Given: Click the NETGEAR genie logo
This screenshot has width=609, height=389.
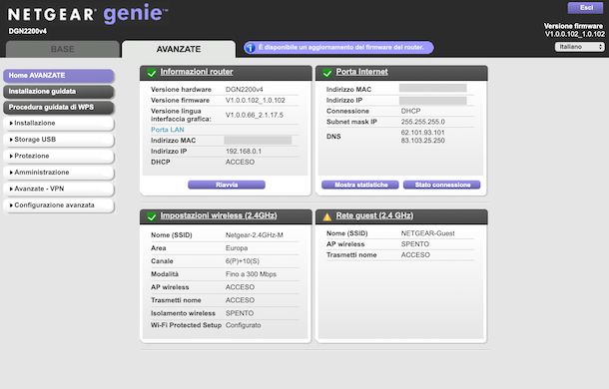Looking at the screenshot, I should 88,14.
